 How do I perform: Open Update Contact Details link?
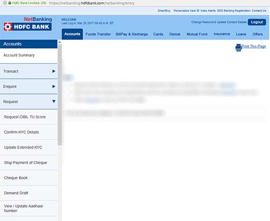click(232, 22)
